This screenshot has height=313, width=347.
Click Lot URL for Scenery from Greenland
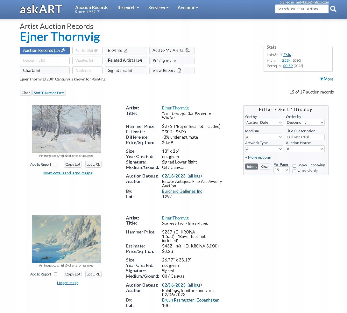pos(93,274)
